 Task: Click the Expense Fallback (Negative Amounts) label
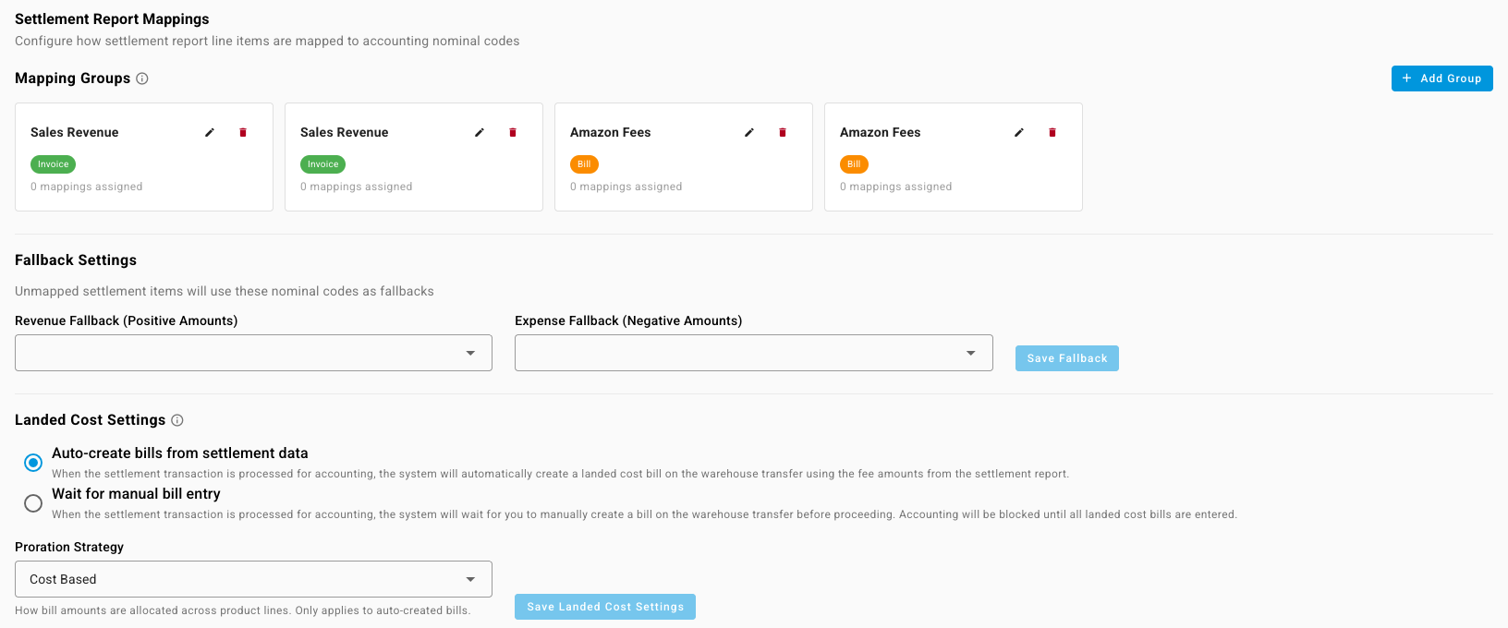coord(628,320)
